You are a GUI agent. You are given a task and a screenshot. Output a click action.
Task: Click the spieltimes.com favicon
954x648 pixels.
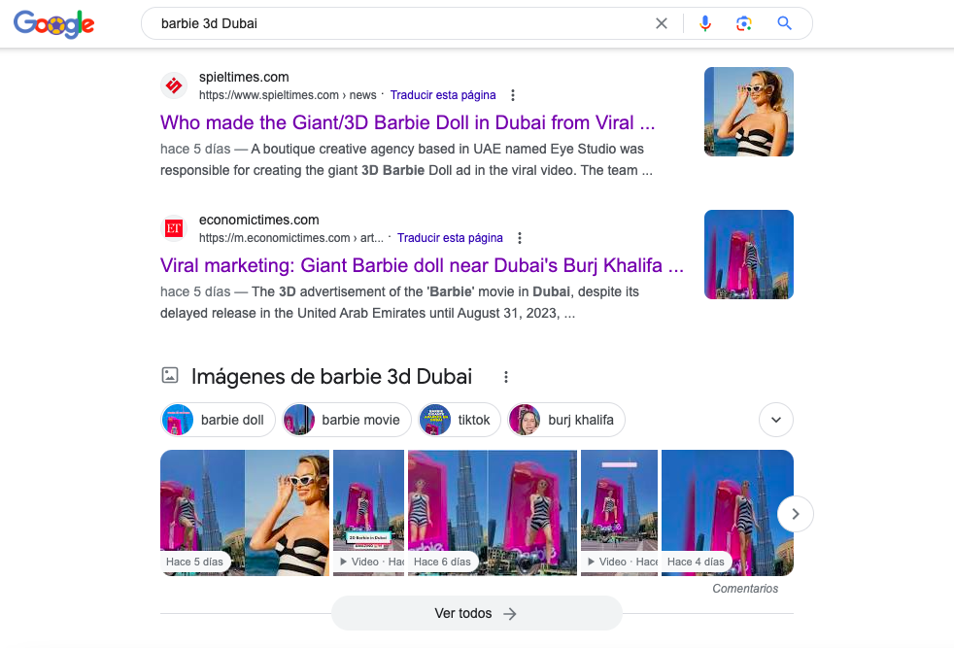(x=174, y=85)
